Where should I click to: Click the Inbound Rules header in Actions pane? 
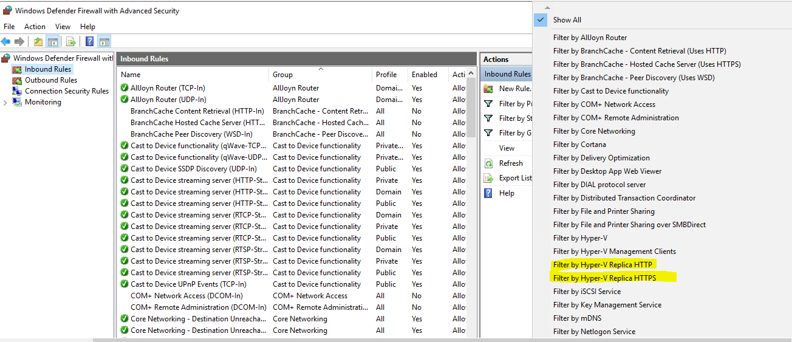(507, 74)
